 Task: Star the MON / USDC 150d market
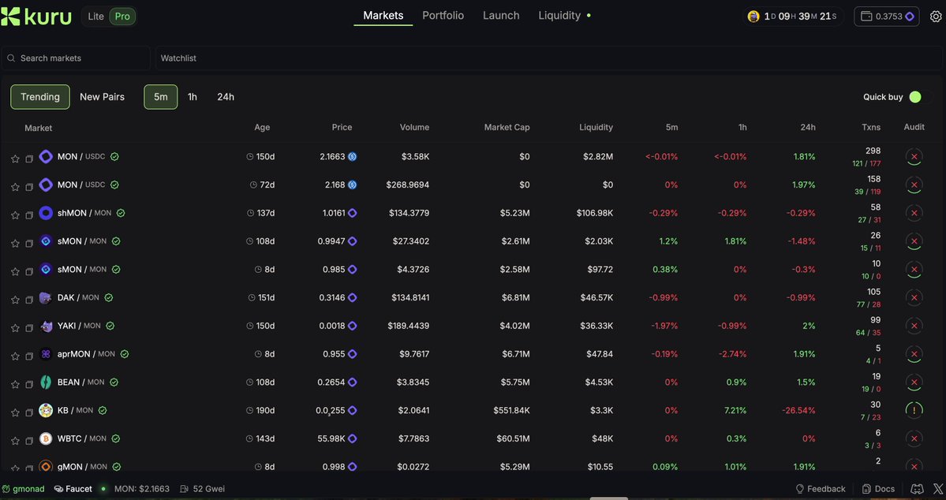(x=15, y=159)
